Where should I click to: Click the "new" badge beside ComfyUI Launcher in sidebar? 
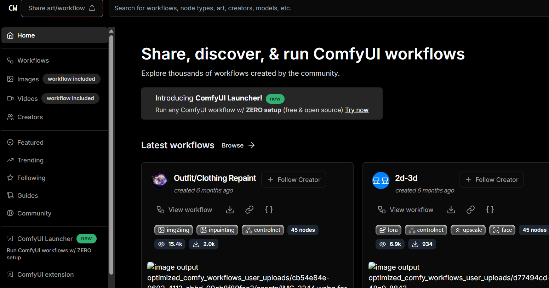point(86,238)
